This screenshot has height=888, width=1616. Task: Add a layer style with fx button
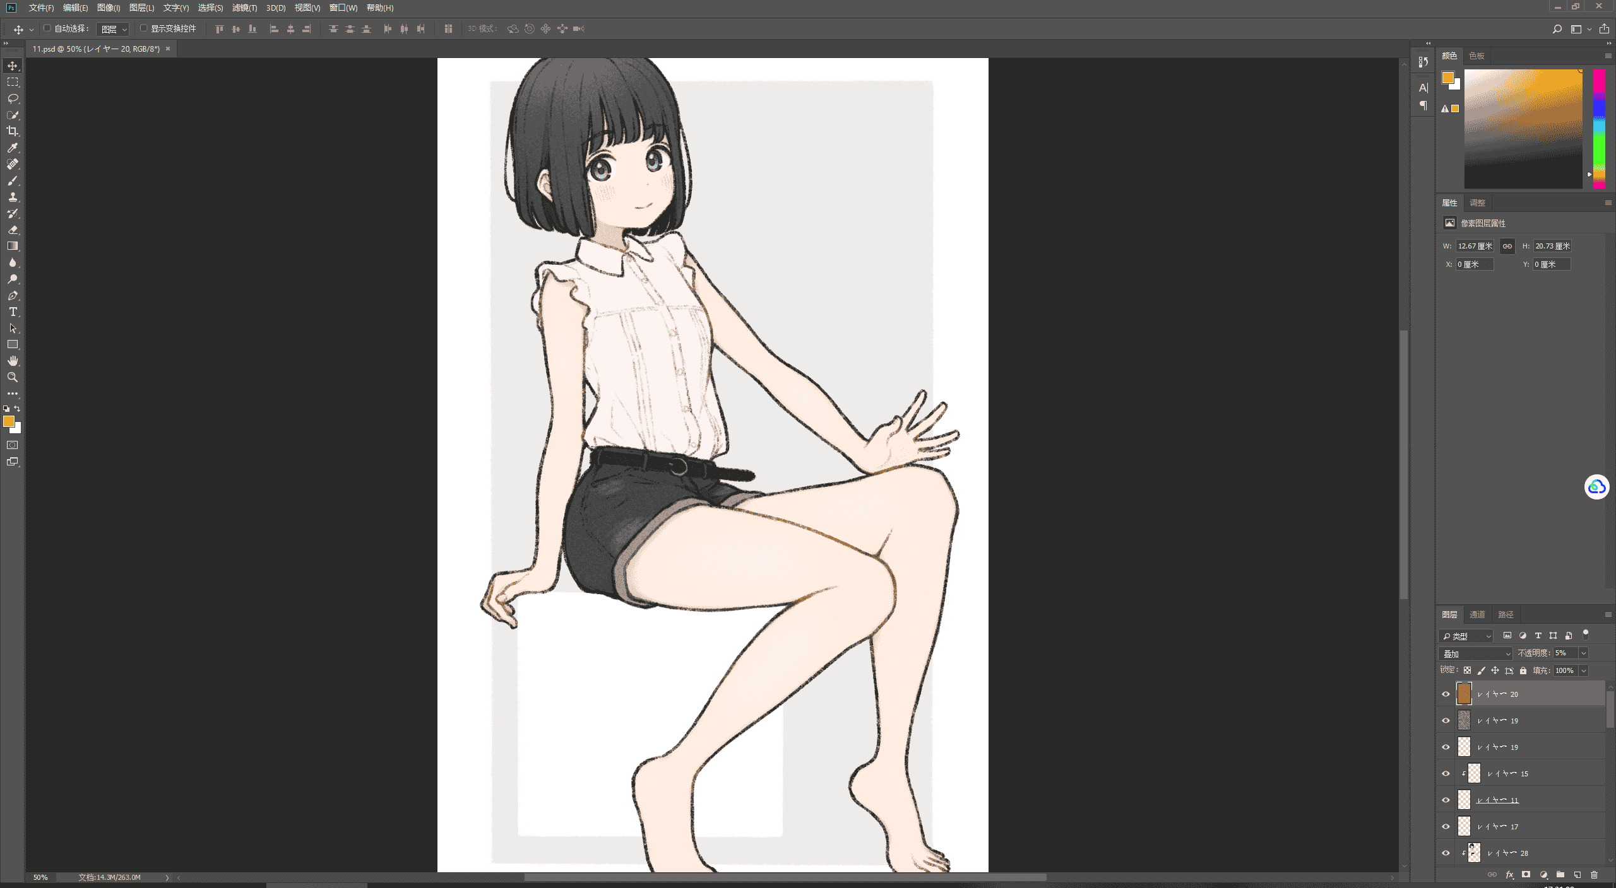tap(1510, 875)
